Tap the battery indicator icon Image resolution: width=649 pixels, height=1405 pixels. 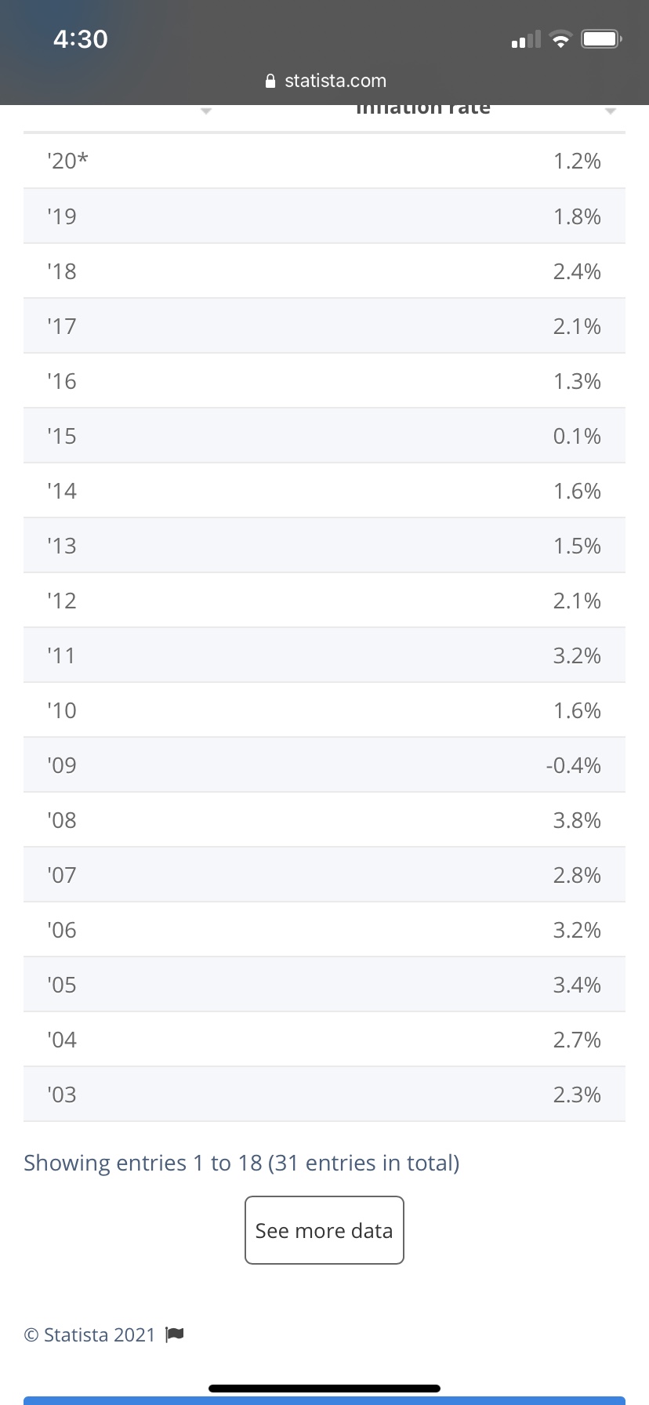(601, 38)
